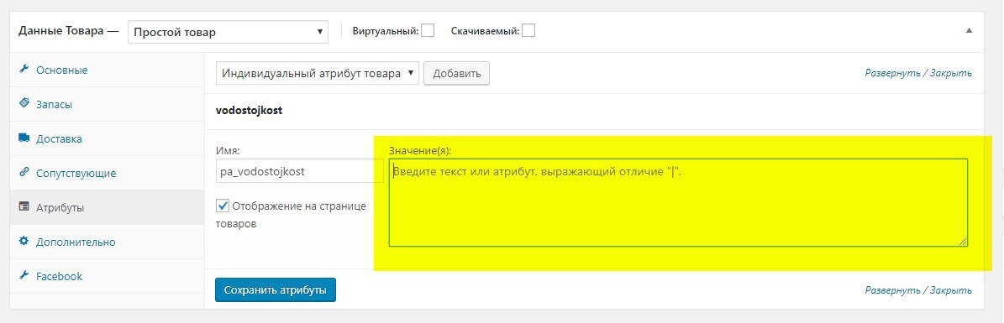1004x323 pixels.
Task: Click the Имя: label
Action: click(228, 151)
